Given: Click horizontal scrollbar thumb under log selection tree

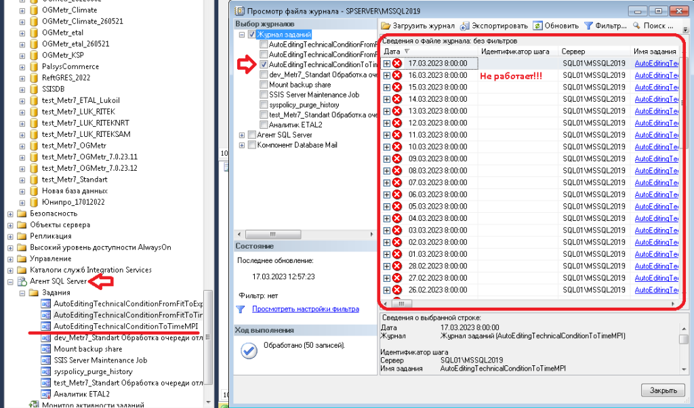Looking at the screenshot, I should pyautogui.click(x=273, y=234).
